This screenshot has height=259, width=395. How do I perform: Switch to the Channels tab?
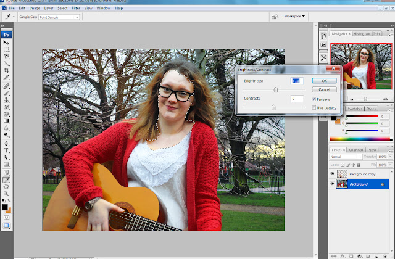pos(356,150)
